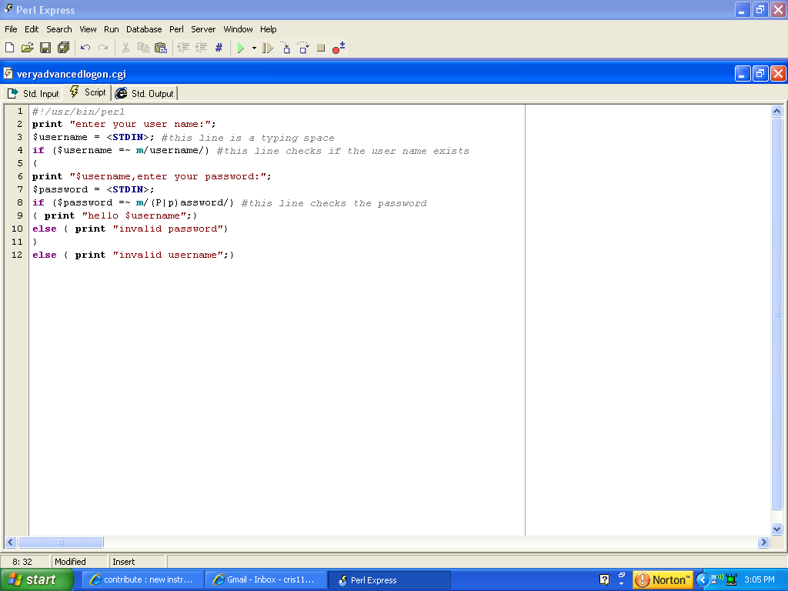Toggle comment using the # toolbar icon
The height and width of the screenshot is (591, 788).
coord(218,47)
